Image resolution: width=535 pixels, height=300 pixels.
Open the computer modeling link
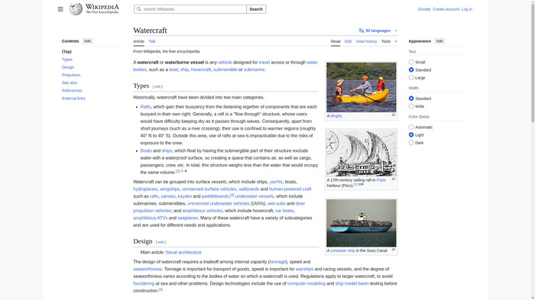[306, 283]
